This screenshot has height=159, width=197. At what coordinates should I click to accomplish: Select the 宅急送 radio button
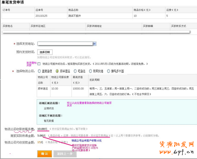(x=75, y=71)
